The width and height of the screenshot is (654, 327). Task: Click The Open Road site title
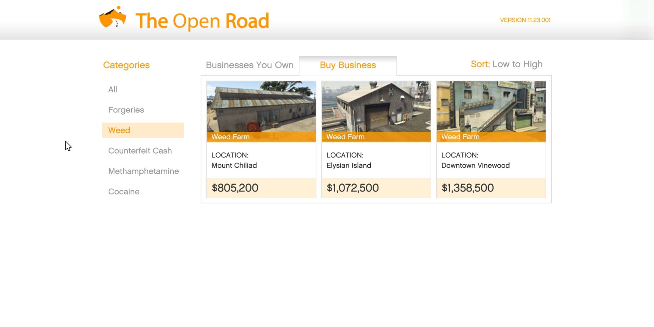click(202, 21)
